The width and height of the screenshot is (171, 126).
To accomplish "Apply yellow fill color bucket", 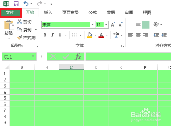I will [90, 35].
